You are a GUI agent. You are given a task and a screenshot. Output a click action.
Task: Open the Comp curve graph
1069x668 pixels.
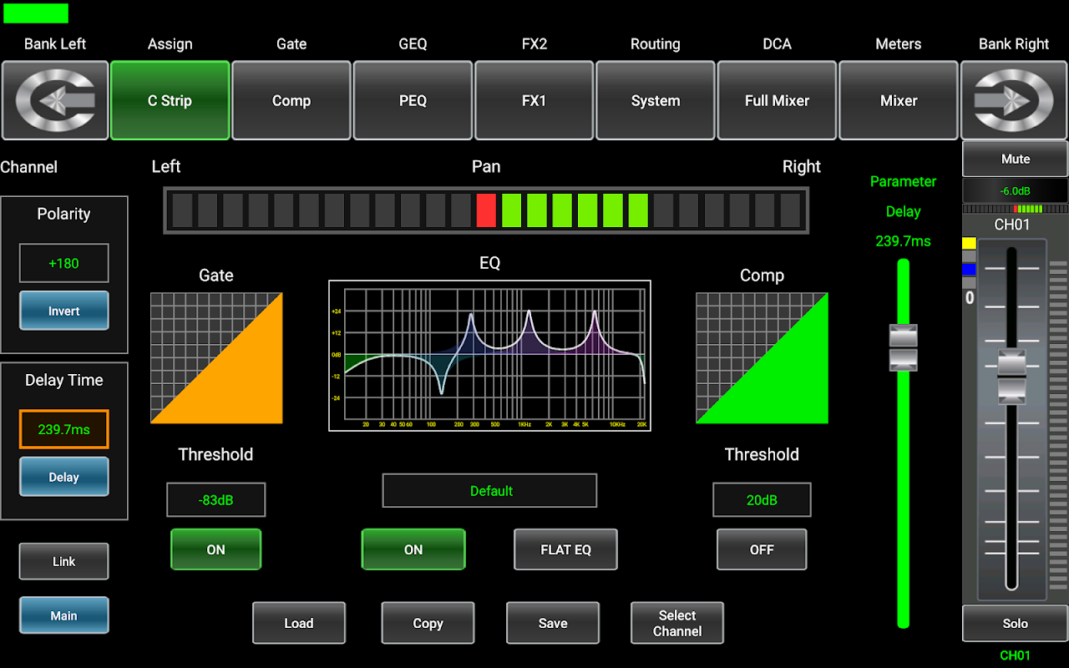pyautogui.click(x=762, y=357)
